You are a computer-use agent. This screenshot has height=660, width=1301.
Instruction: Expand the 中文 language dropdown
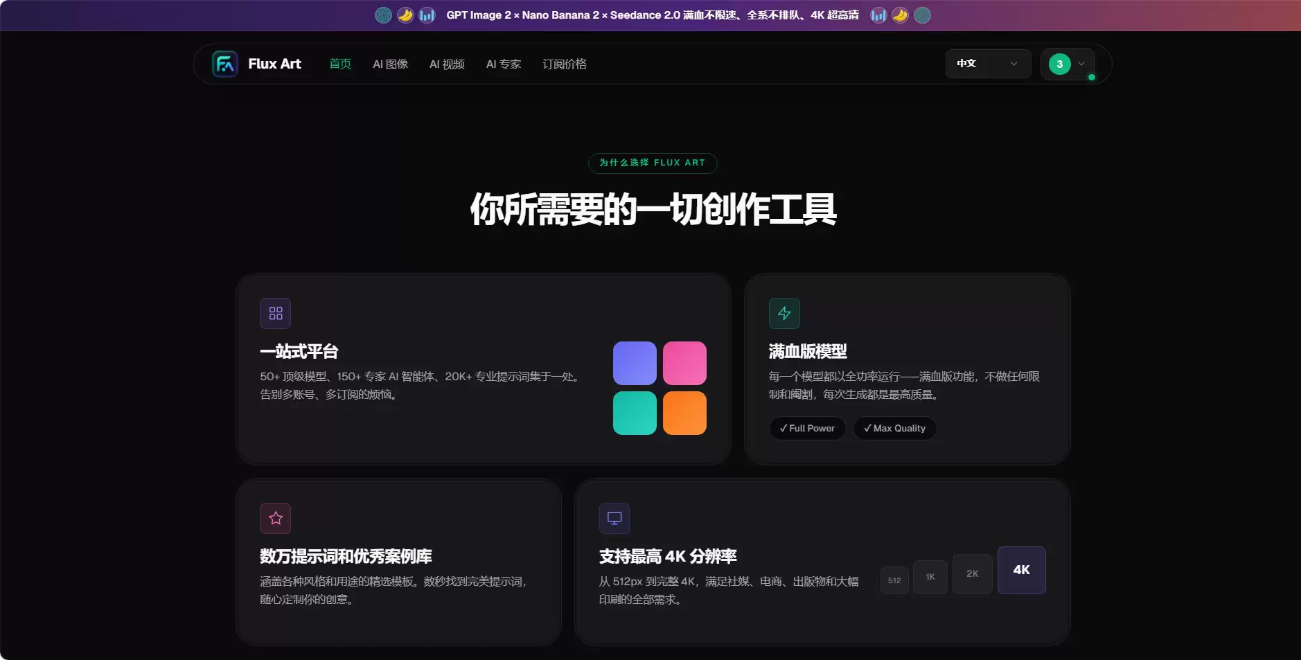point(988,64)
